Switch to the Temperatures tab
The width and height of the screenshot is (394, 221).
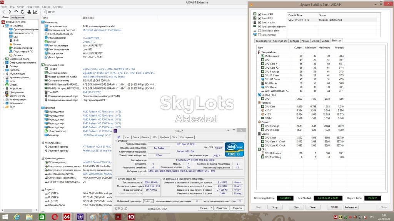263,41
